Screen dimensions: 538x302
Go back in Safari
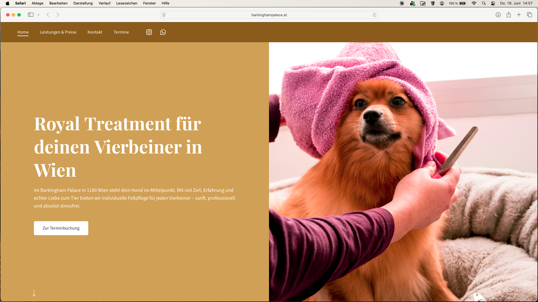click(48, 15)
